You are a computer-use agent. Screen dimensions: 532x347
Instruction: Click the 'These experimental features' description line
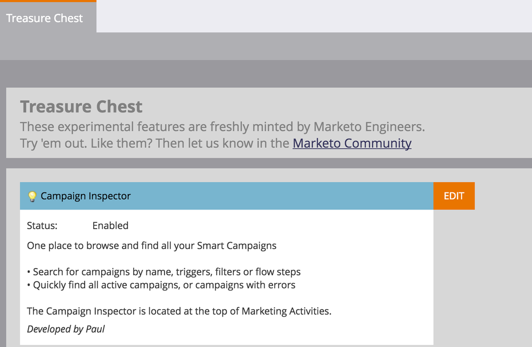[x=222, y=127]
